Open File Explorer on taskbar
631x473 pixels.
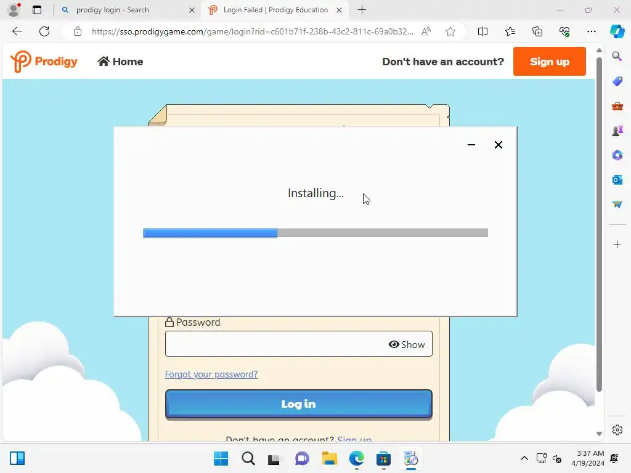coord(329,458)
